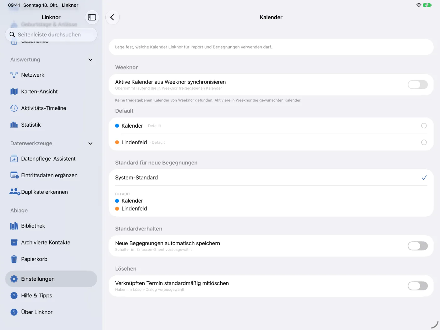Open Karten-Ansicht map icon
Image resolution: width=440 pixels, height=330 pixels.
[14, 91]
